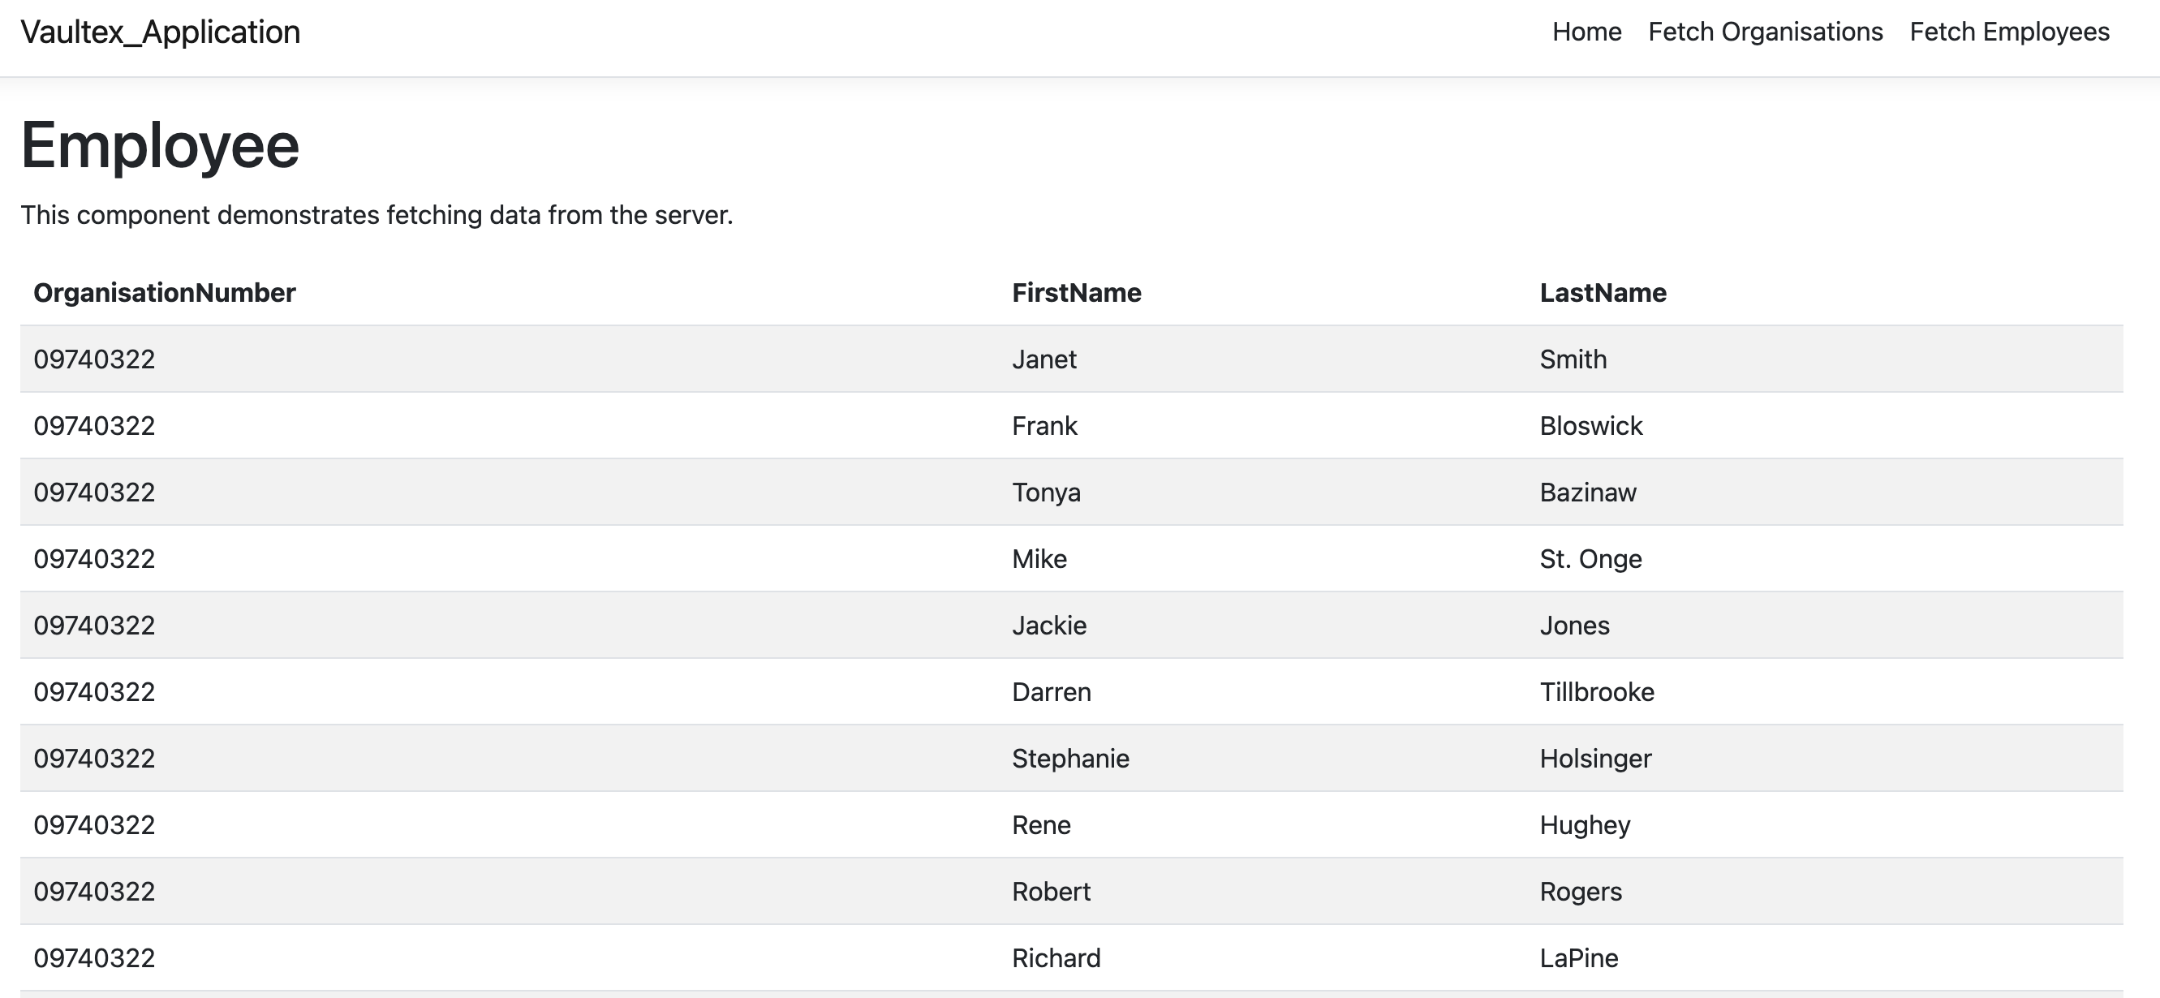Click the last name LaPine

coord(1579,957)
